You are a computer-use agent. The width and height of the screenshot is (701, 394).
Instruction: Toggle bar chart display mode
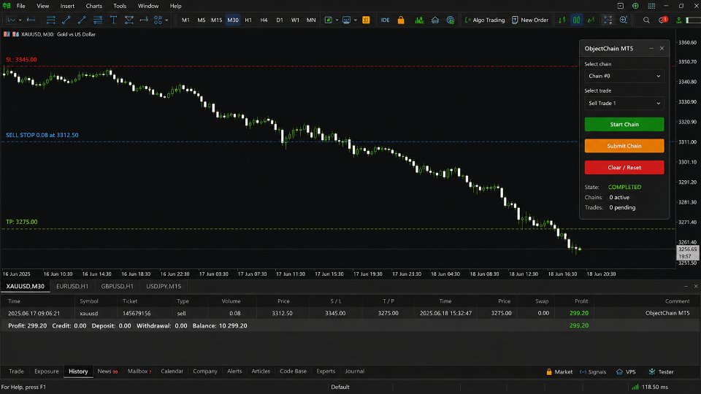562,20
